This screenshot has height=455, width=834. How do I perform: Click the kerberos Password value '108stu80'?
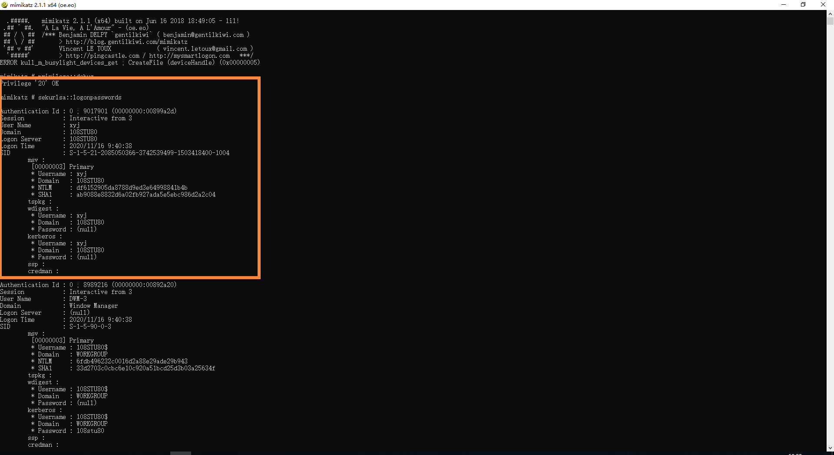click(x=90, y=431)
